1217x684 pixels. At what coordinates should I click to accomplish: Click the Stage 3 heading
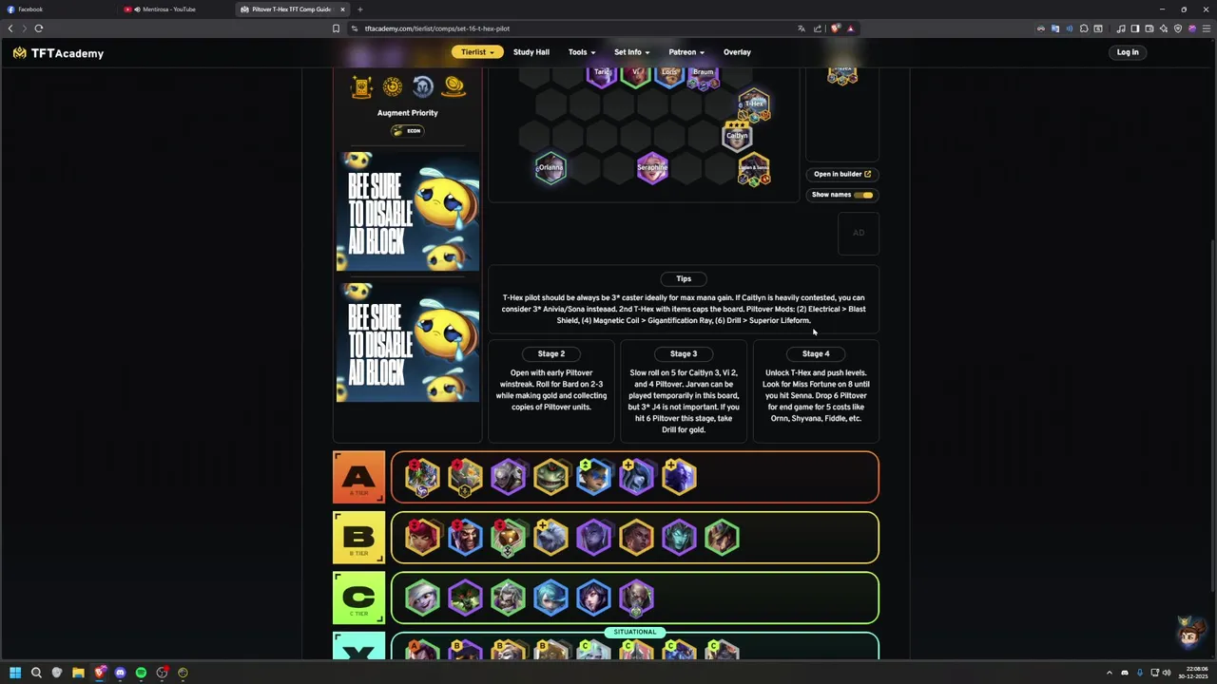point(684,353)
